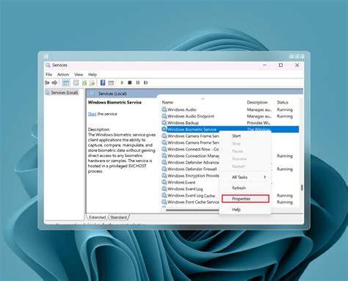Click the horizontal scrollbar under the services list
348x281 pixels.
coord(192,210)
